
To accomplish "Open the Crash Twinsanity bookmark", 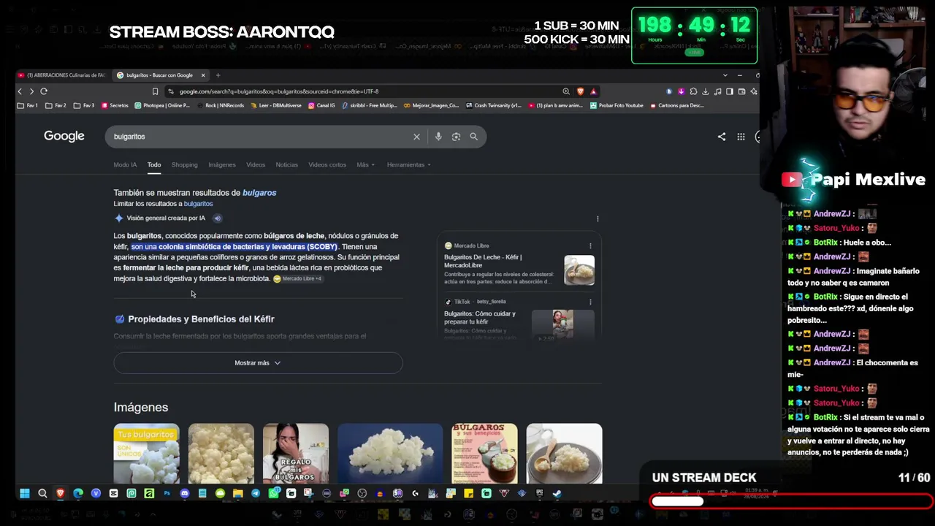I will click(494, 105).
